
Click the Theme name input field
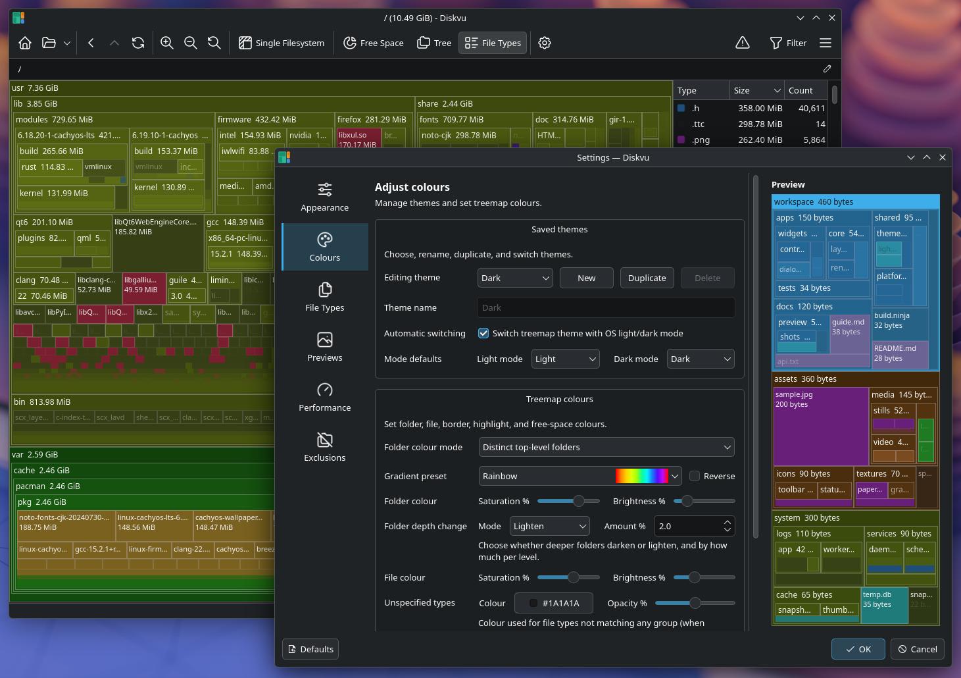(x=606, y=307)
